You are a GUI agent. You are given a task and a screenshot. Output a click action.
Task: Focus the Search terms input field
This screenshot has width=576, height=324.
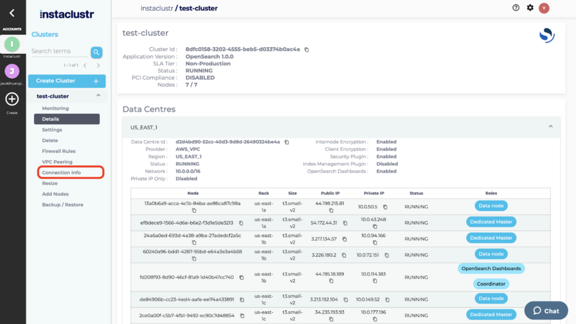(x=58, y=51)
